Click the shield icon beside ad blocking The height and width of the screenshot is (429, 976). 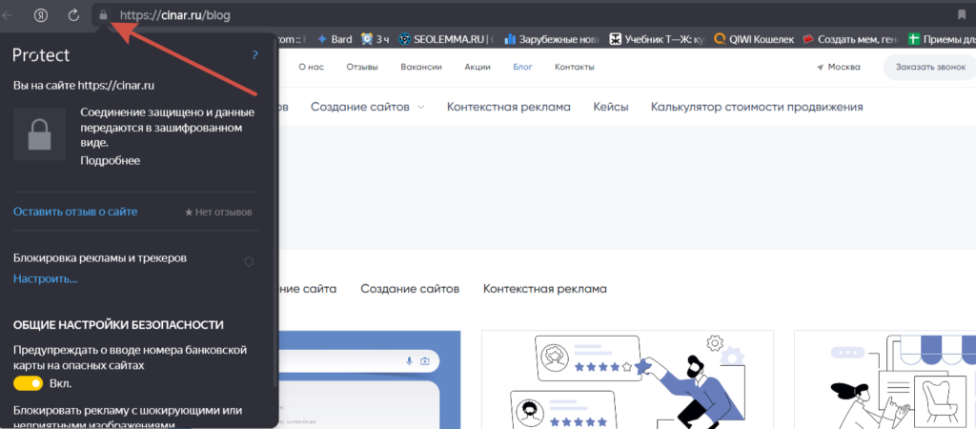249,260
